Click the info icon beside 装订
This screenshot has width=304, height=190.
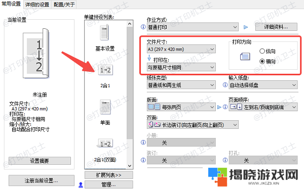pos(143,160)
